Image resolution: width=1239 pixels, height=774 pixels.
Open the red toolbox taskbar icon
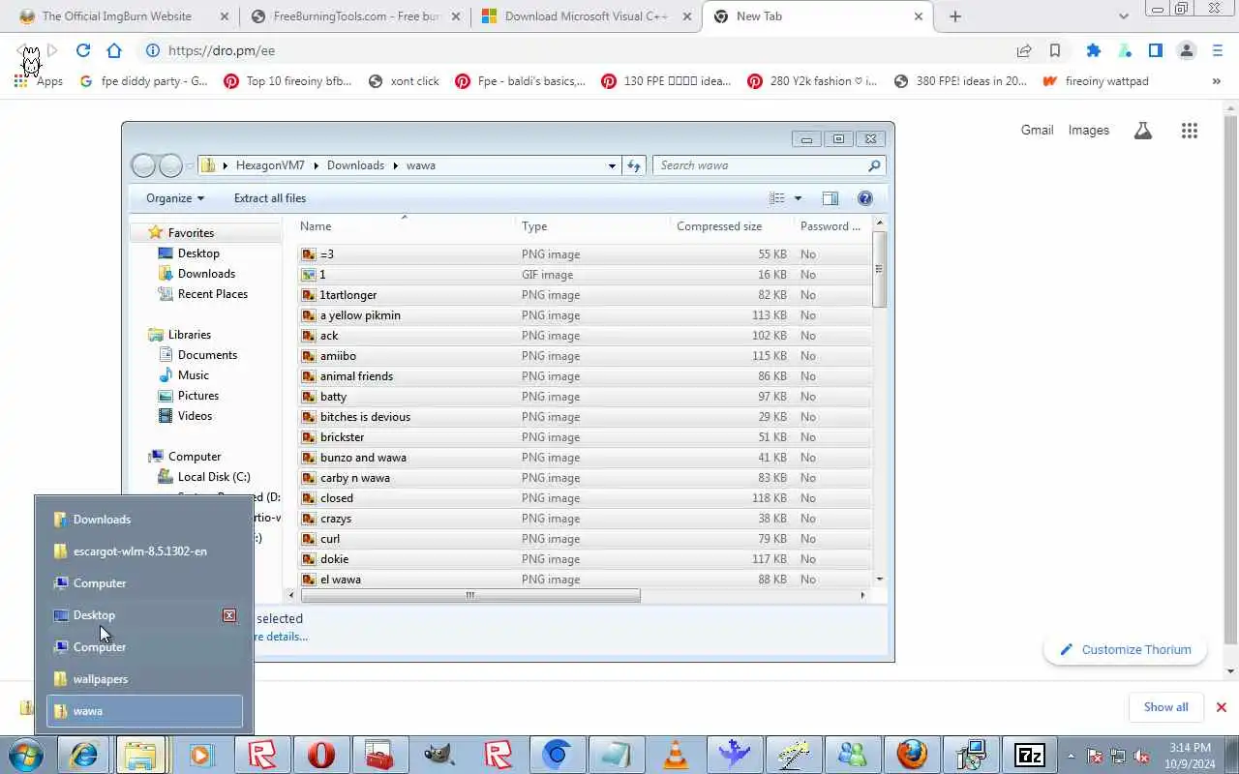tap(379, 755)
